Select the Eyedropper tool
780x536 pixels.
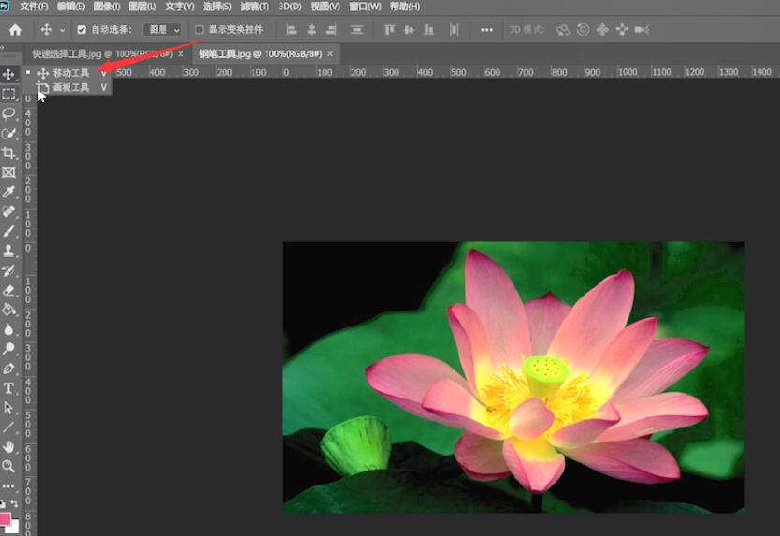coord(8,192)
